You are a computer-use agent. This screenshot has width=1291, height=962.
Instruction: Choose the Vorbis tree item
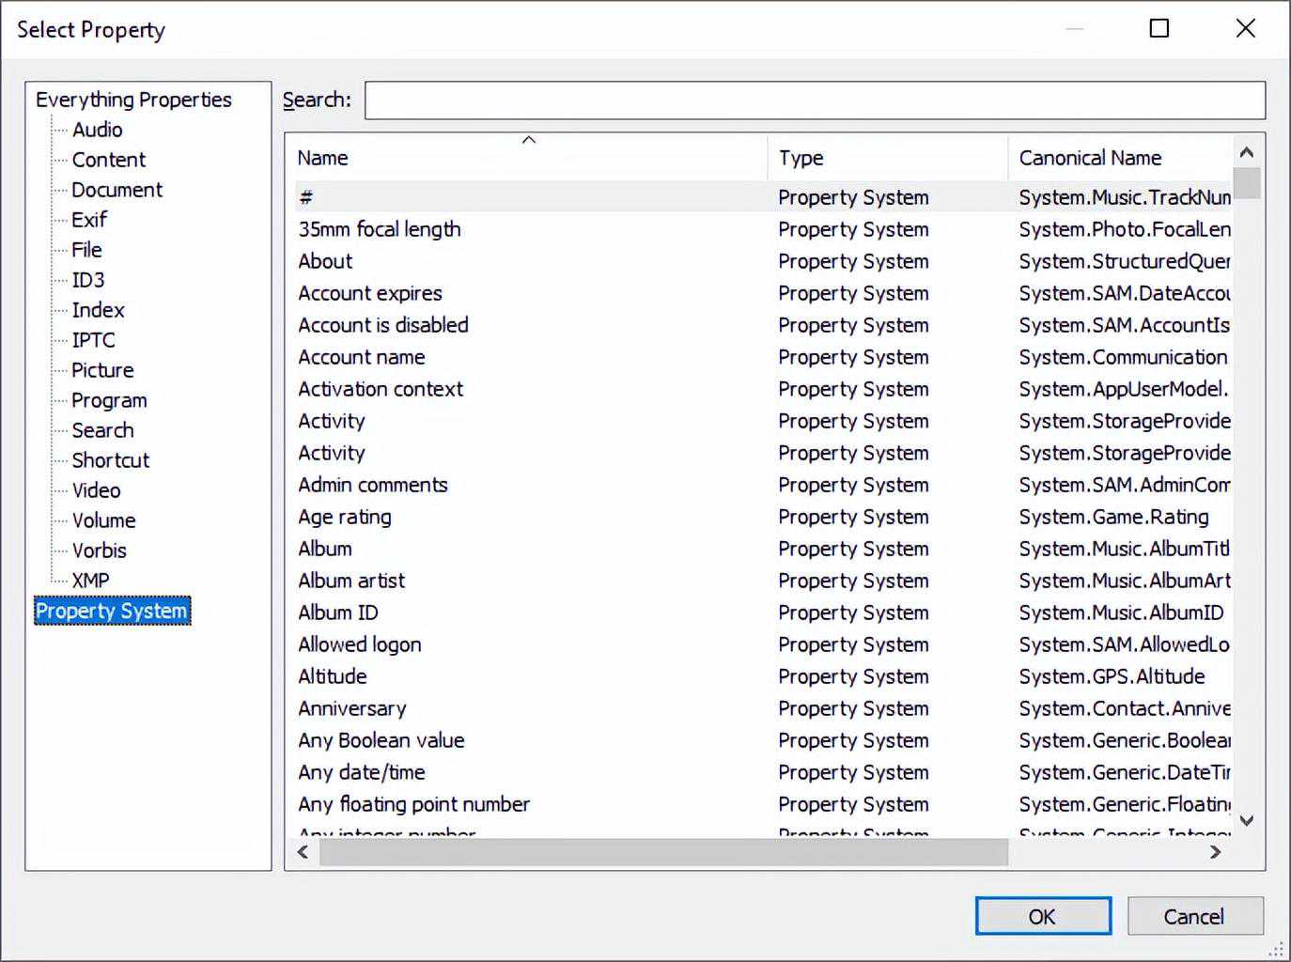coord(99,551)
